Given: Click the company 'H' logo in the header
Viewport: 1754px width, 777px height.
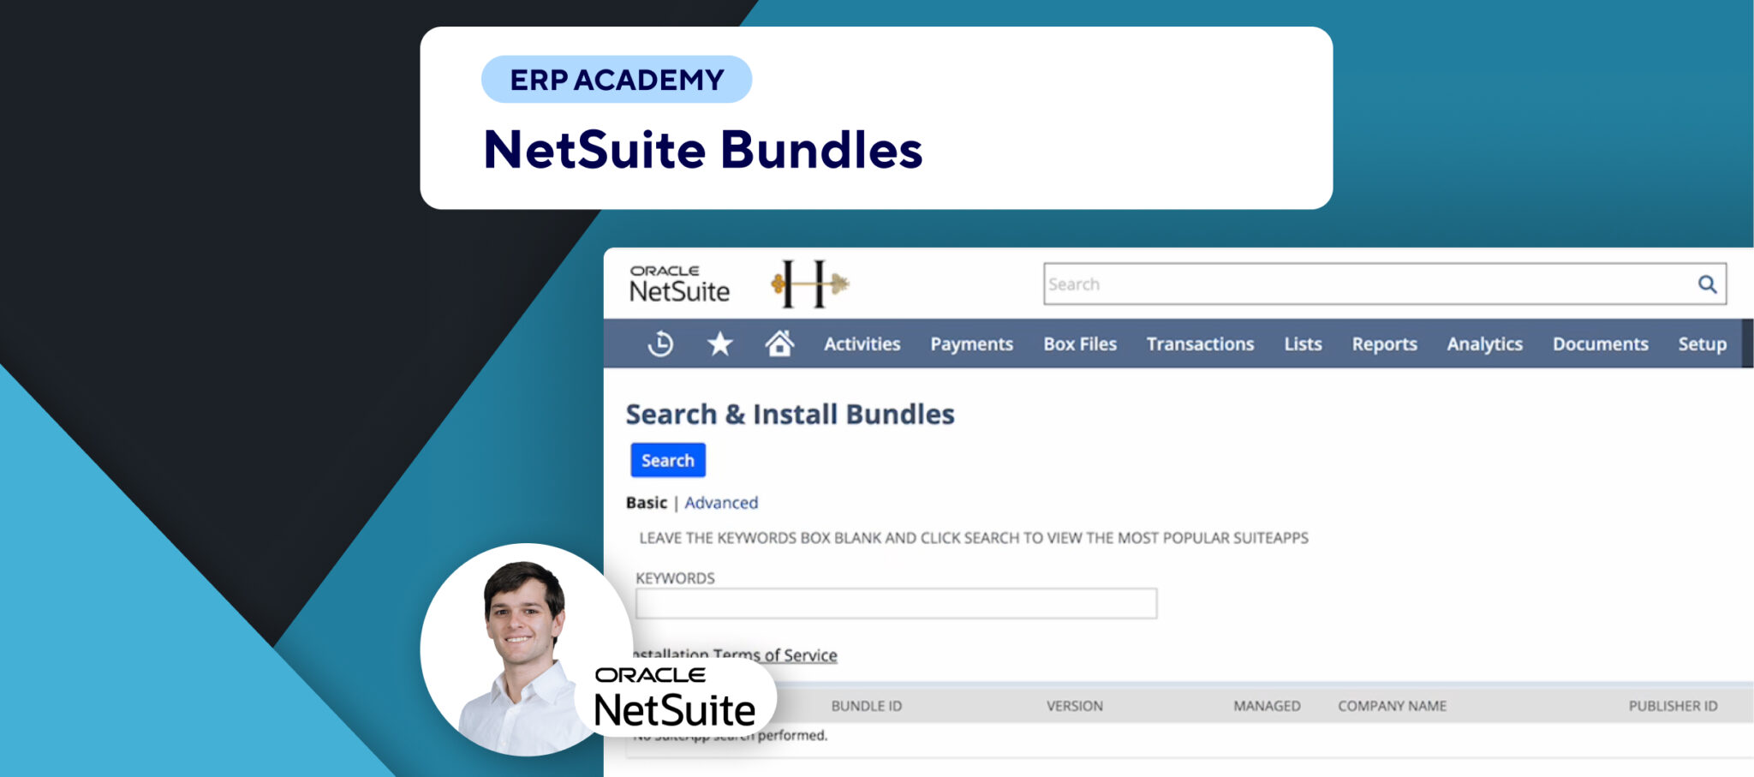Looking at the screenshot, I should [811, 285].
